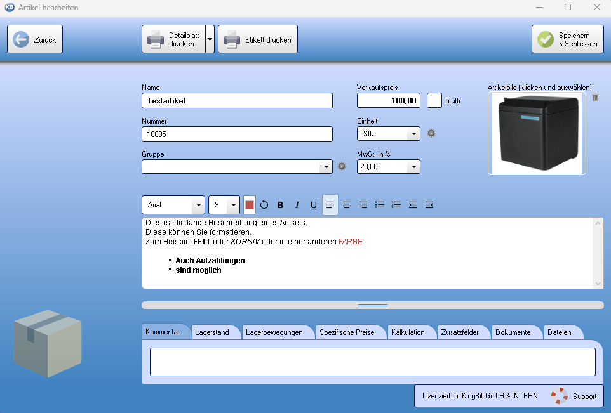Toggle left text alignment

pyautogui.click(x=330, y=205)
